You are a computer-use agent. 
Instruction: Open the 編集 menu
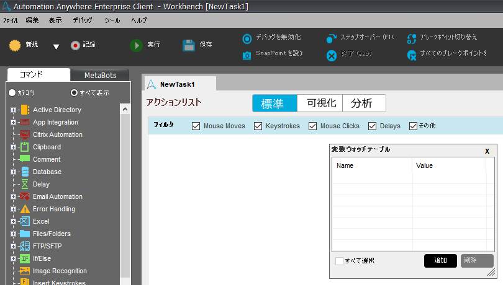tap(32, 20)
